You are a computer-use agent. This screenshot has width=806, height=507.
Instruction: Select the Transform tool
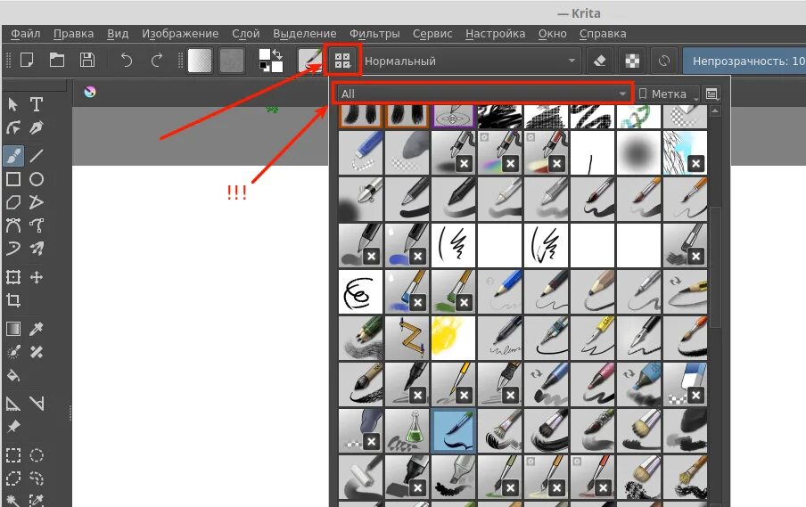[13, 277]
